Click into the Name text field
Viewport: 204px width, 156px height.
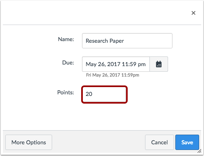point(127,41)
